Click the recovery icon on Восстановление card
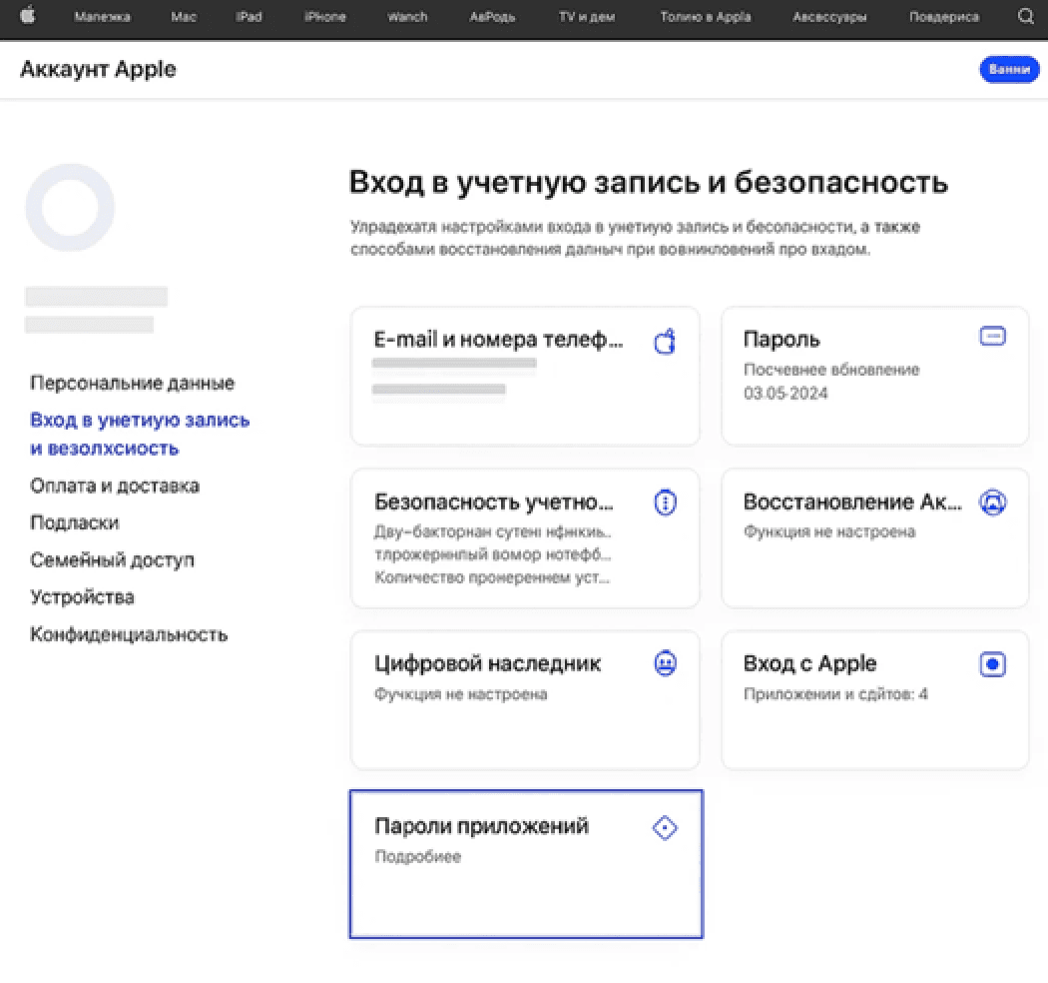The width and height of the screenshot is (1048, 983). [x=992, y=502]
